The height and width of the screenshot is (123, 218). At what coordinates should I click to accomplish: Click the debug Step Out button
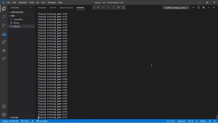pos(113,8)
